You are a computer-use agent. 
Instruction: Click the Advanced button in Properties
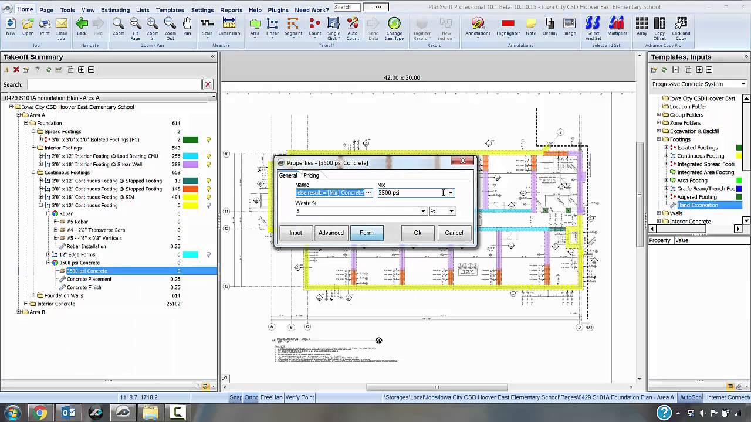tap(331, 233)
